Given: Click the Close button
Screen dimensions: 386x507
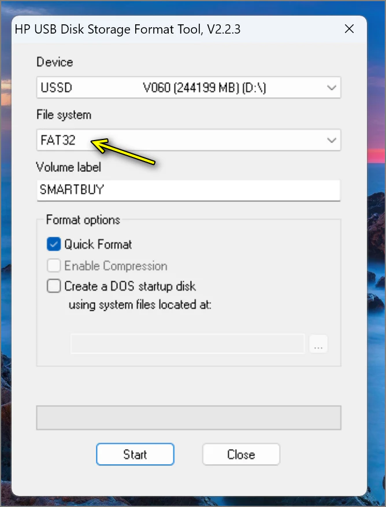Looking at the screenshot, I should (241, 454).
